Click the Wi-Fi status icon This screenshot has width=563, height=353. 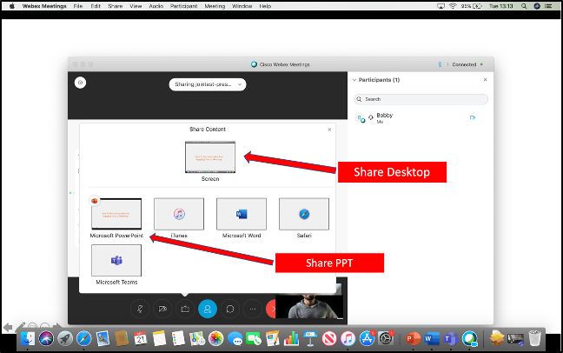click(x=453, y=6)
